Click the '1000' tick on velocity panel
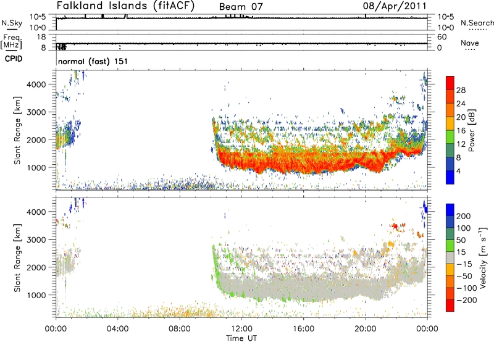The image size is (494, 342). [x=36, y=295]
